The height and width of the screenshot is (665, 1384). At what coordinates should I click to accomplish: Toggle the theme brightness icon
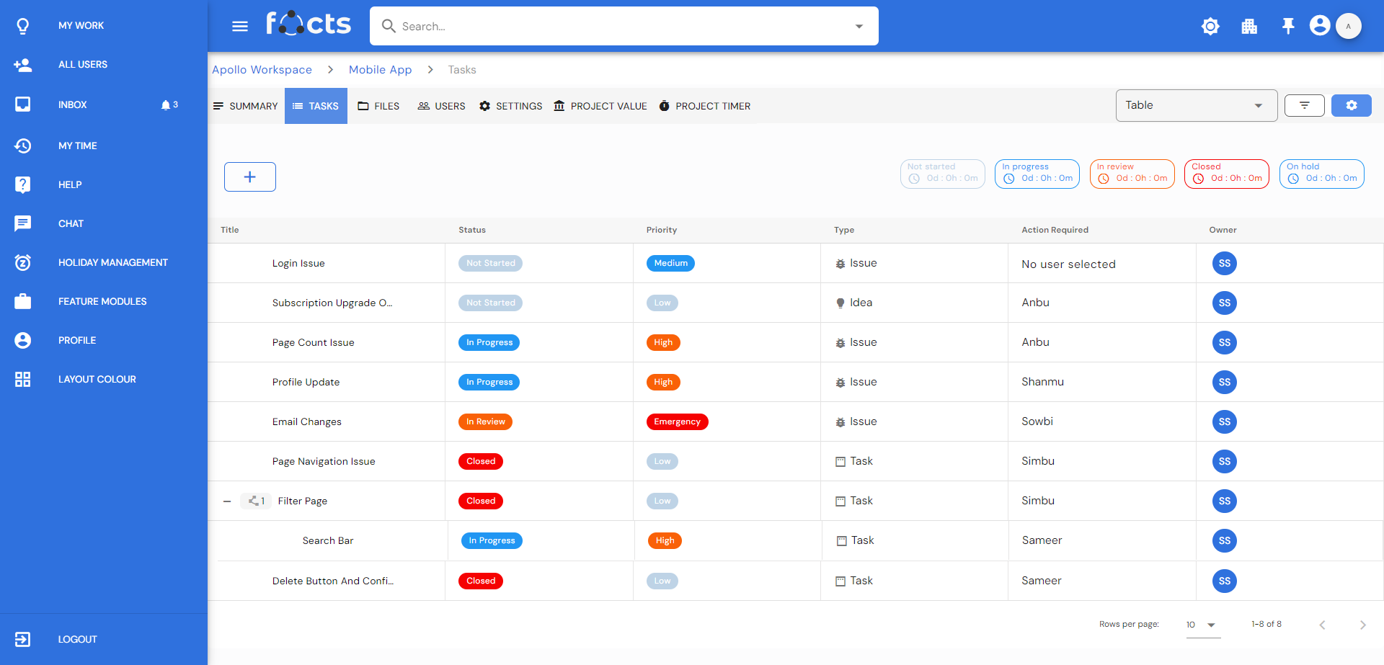click(1210, 27)
